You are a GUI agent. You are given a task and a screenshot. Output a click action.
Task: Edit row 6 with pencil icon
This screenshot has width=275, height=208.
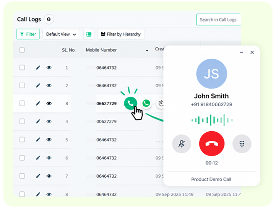38,158
